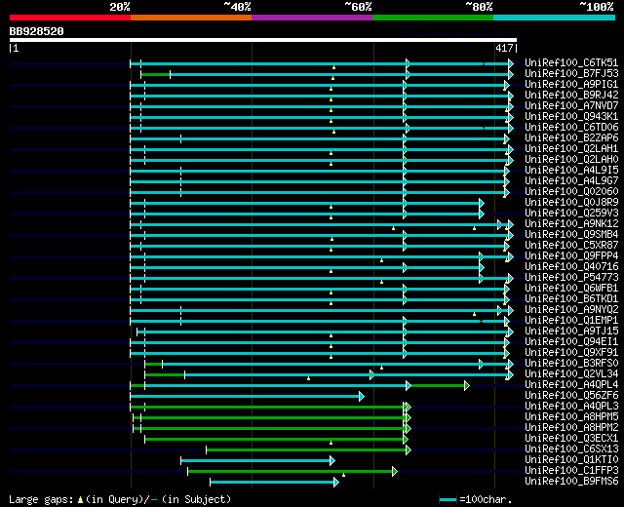This screenshot has height=507, width=624.
Task: Click the UniRef100_Q40716 label
Action: [x=571, y=267]
